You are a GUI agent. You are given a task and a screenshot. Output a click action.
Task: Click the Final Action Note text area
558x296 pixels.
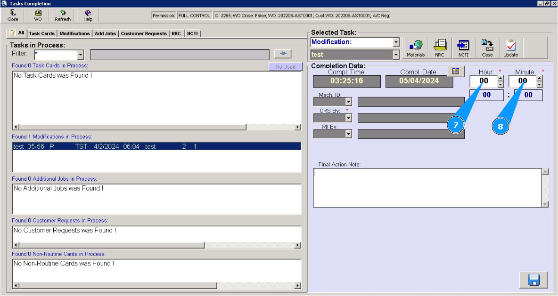point(427,188)
